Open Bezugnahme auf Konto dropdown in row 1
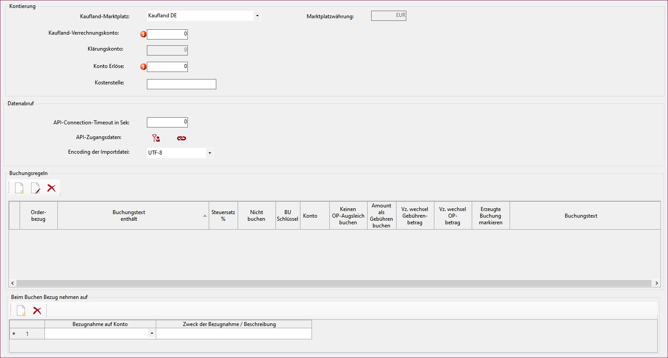The image size is (668, 358). coord(152,334)
